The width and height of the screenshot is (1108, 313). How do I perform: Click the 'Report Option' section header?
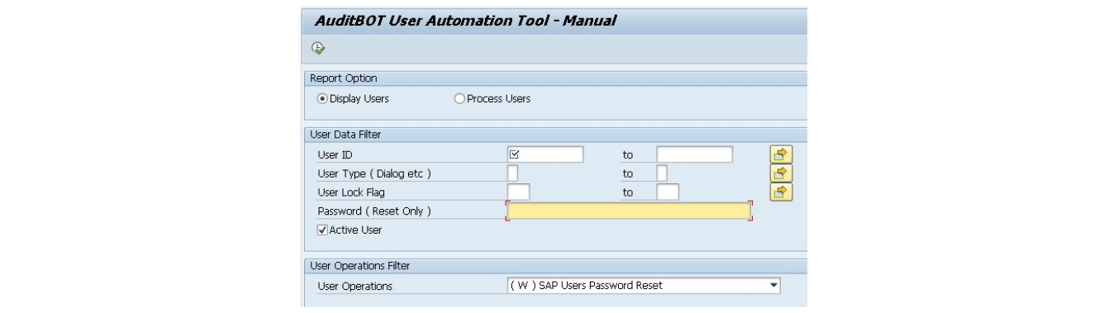343,78
